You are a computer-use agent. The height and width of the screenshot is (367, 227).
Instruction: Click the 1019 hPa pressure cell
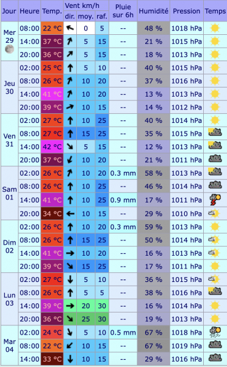(187, 346)
